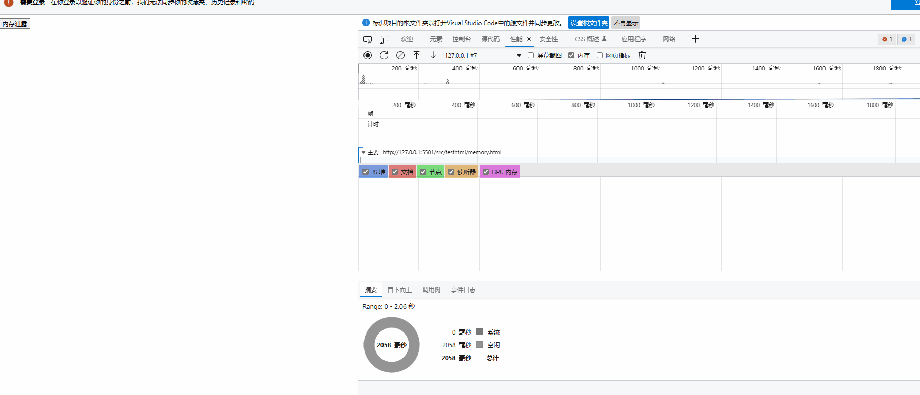Select the 摘要 details tab
This screenshot has height=395, width=920.
pos(371,290)
